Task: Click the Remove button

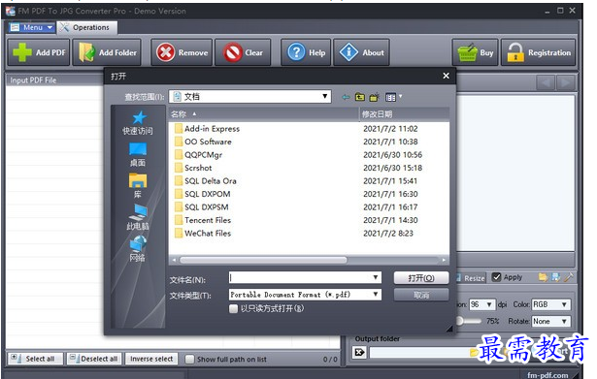Action: 182,52
